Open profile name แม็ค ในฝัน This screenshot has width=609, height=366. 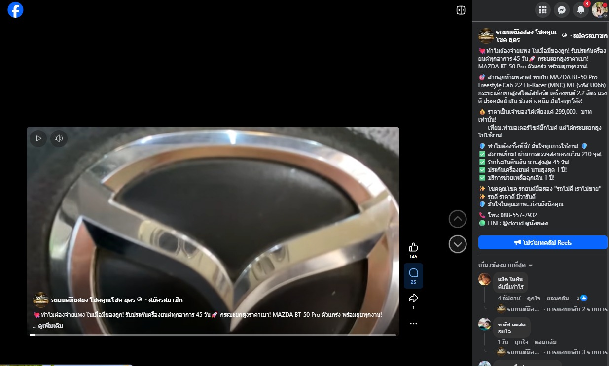(510, 279)
